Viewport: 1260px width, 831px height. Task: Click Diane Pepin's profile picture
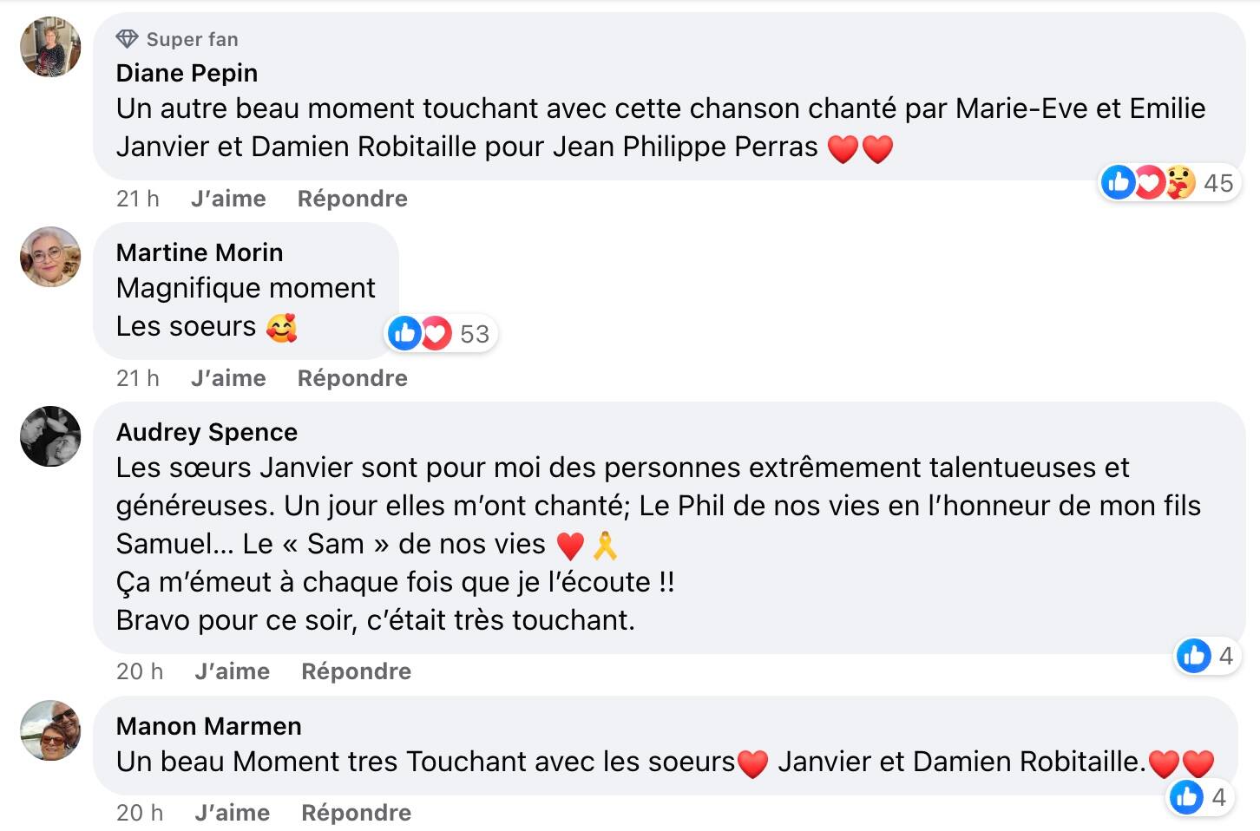pos(50,47)
